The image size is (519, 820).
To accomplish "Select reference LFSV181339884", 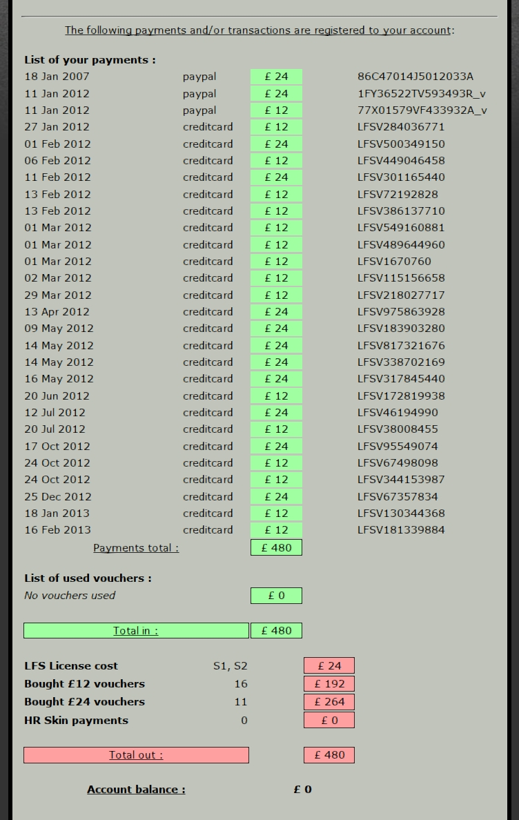I will pos(401,530).
